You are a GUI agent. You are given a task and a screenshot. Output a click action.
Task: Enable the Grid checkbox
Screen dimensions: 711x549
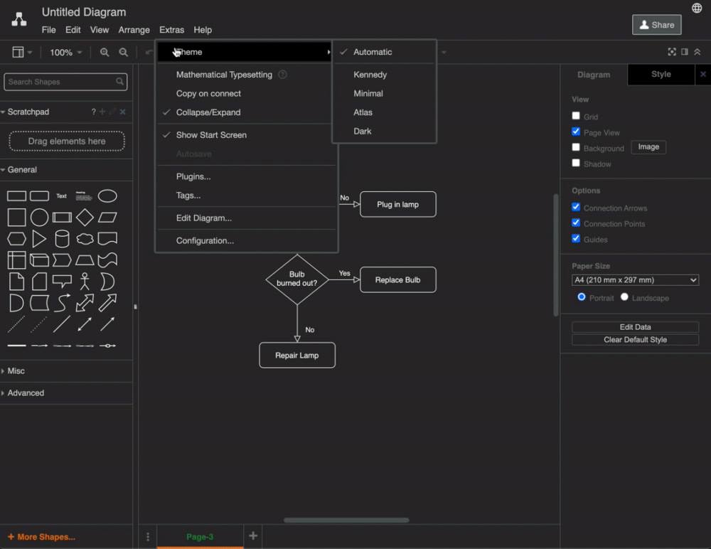[x=576, y=116]
